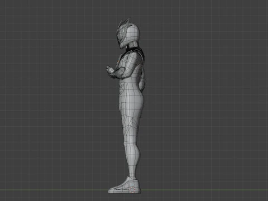
Task: Click the 3D cursor near the shoe heel
Action: [132, 190]
